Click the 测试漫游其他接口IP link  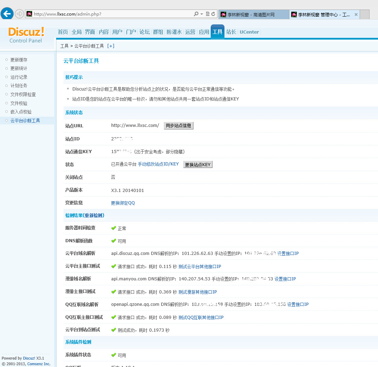click(198, 292)
